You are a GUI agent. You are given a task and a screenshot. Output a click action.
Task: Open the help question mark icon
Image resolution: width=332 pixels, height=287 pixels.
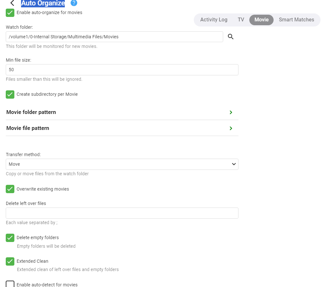(74, 3)
